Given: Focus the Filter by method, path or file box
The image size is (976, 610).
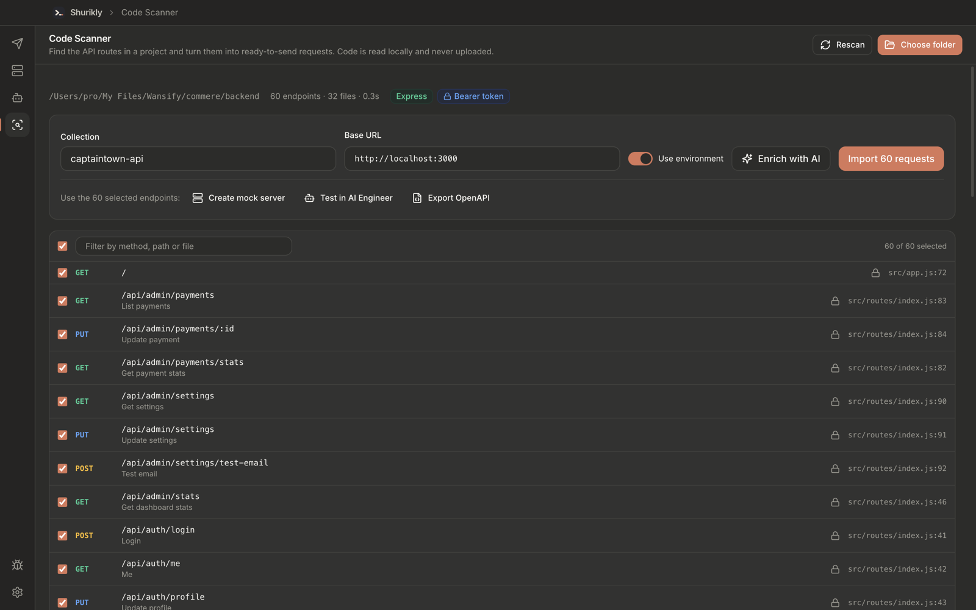Looking at the screenshot, I should click(x=184, y=246).
